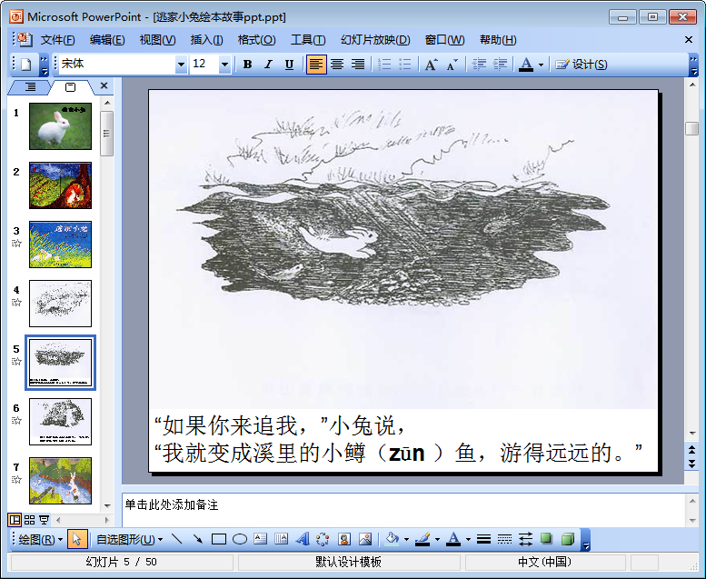
Task: Open the font size 12 dropdown
Action: coord(224,65)
